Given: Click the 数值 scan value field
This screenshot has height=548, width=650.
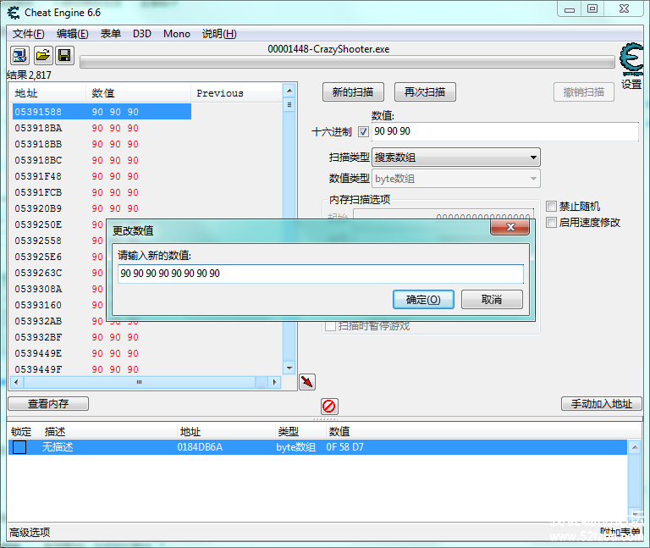Looking at the screenshot, I should [505, 131].
